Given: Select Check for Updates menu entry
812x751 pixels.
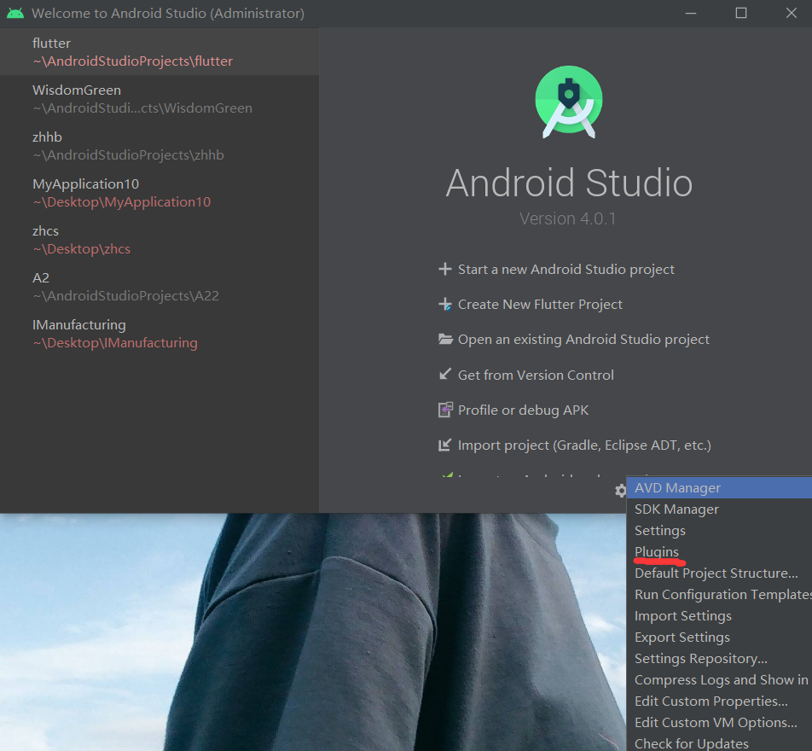Looking at the screenshot, I should click(719, 742).
